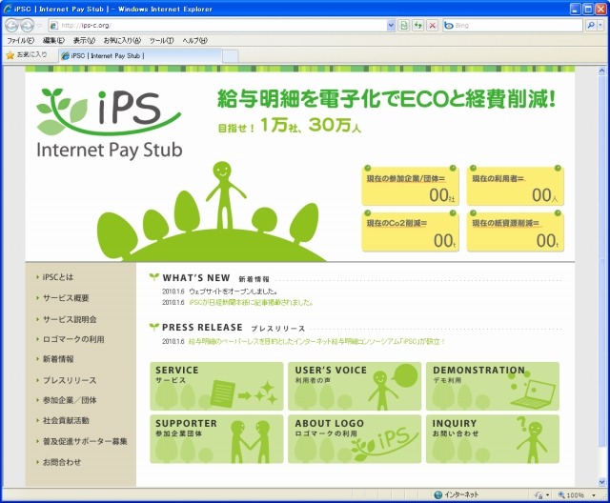Screen dimensions: 610x503
Task: Open 社会貢献活動 in the sidebar
Action: coord(66,420)
